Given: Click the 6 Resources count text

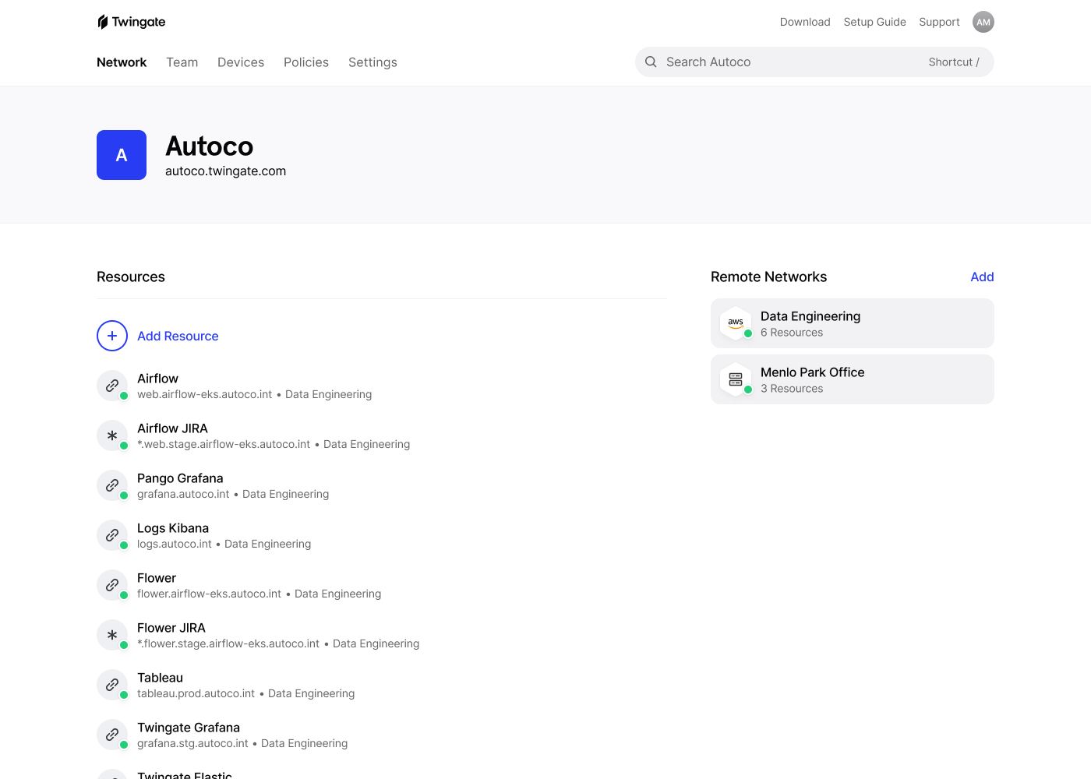Looking at the screenshot, I should (792, 333).
